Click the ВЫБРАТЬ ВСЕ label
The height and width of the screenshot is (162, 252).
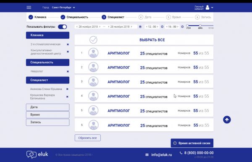point(152,40)
